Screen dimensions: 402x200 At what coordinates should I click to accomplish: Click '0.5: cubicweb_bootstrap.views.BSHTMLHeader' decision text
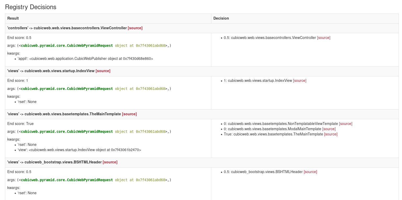tap(263, 172)
